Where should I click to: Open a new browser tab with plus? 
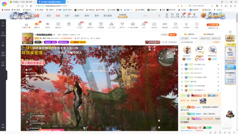coord(68,2)
